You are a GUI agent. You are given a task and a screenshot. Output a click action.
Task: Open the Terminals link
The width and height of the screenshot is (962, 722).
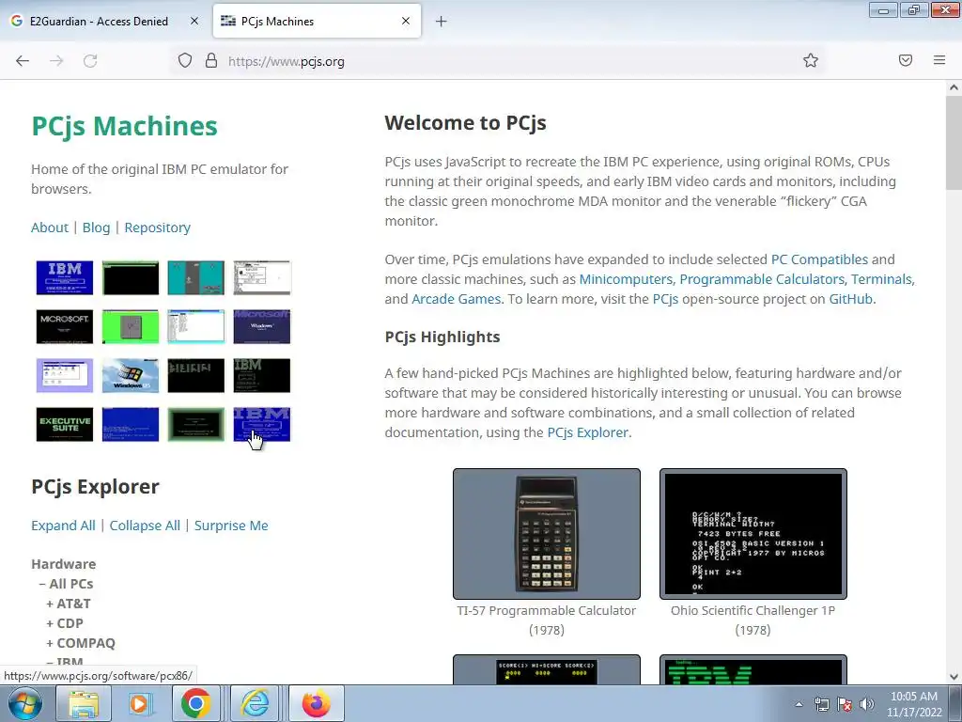pos(881,278)
